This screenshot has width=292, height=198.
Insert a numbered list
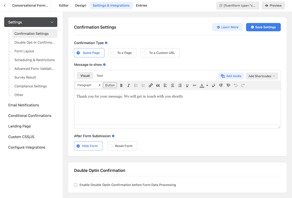click(143, 85)
